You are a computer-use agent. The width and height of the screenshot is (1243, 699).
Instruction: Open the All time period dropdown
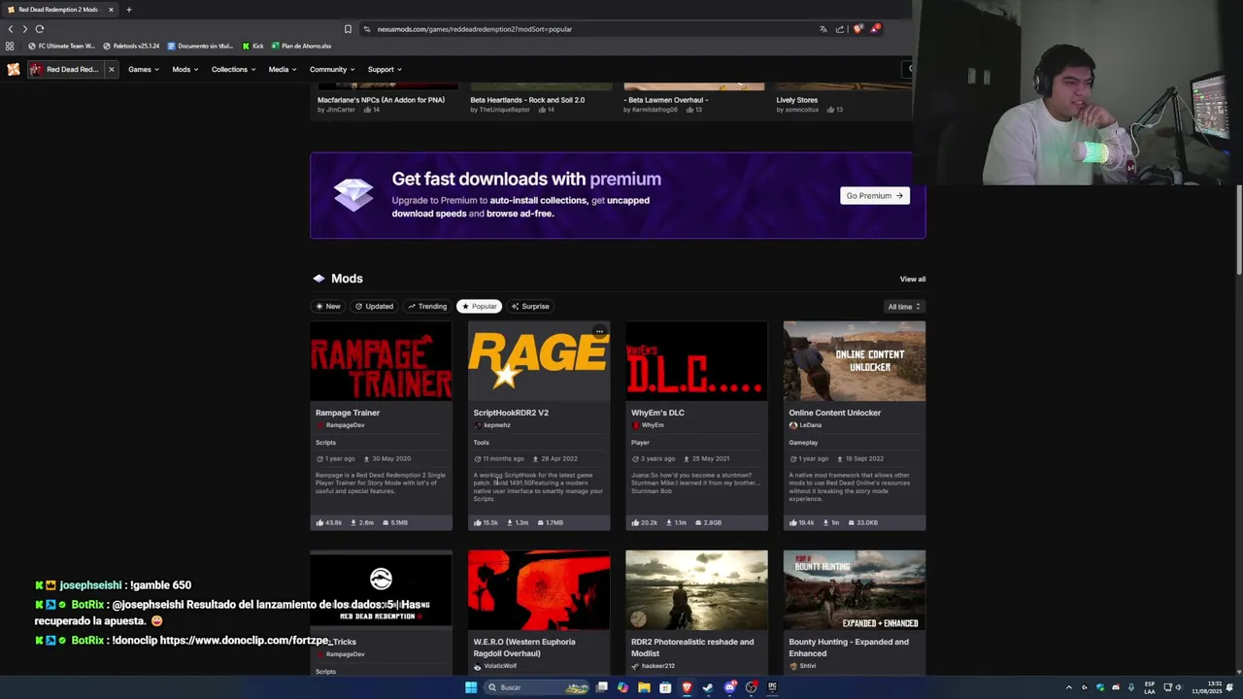[x=903, y=307]
